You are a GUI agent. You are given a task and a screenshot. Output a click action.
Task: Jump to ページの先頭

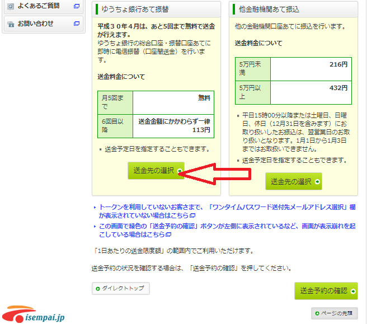coord(335,313)
